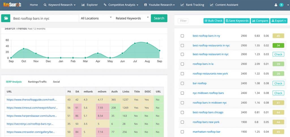Tick checkbox for best rooftop restaurants in nyc
The width and height of the screenshot is (290, 137).
click(x=182, y=45)
